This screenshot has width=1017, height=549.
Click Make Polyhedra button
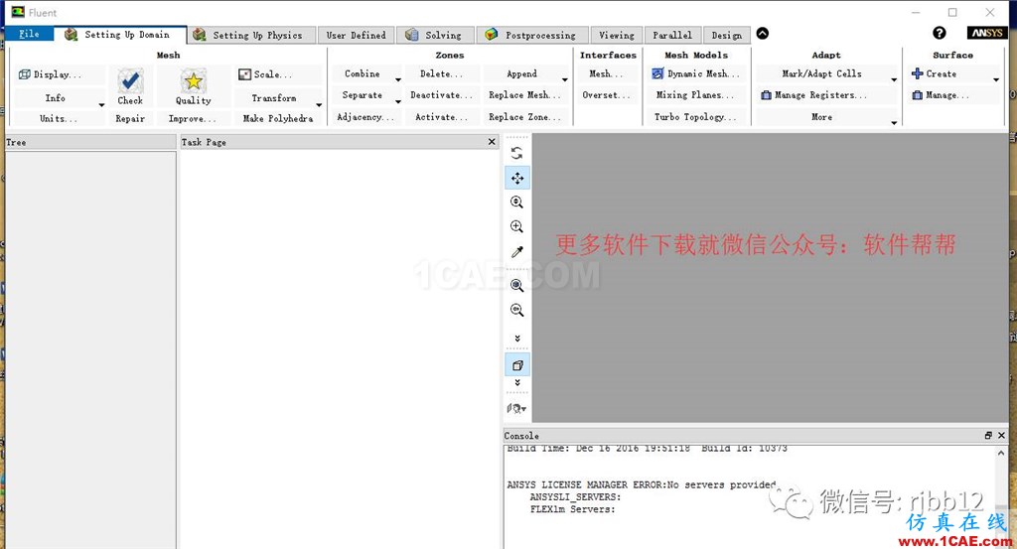coord(278,118)
